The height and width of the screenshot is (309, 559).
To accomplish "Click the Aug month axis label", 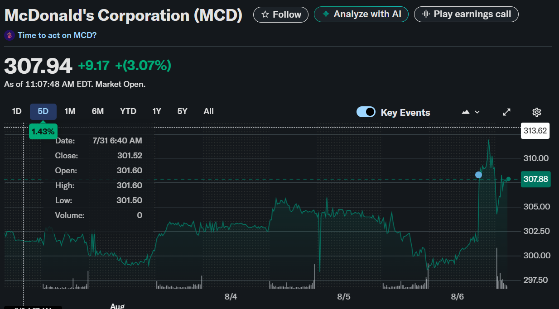I will coord(117,306).
